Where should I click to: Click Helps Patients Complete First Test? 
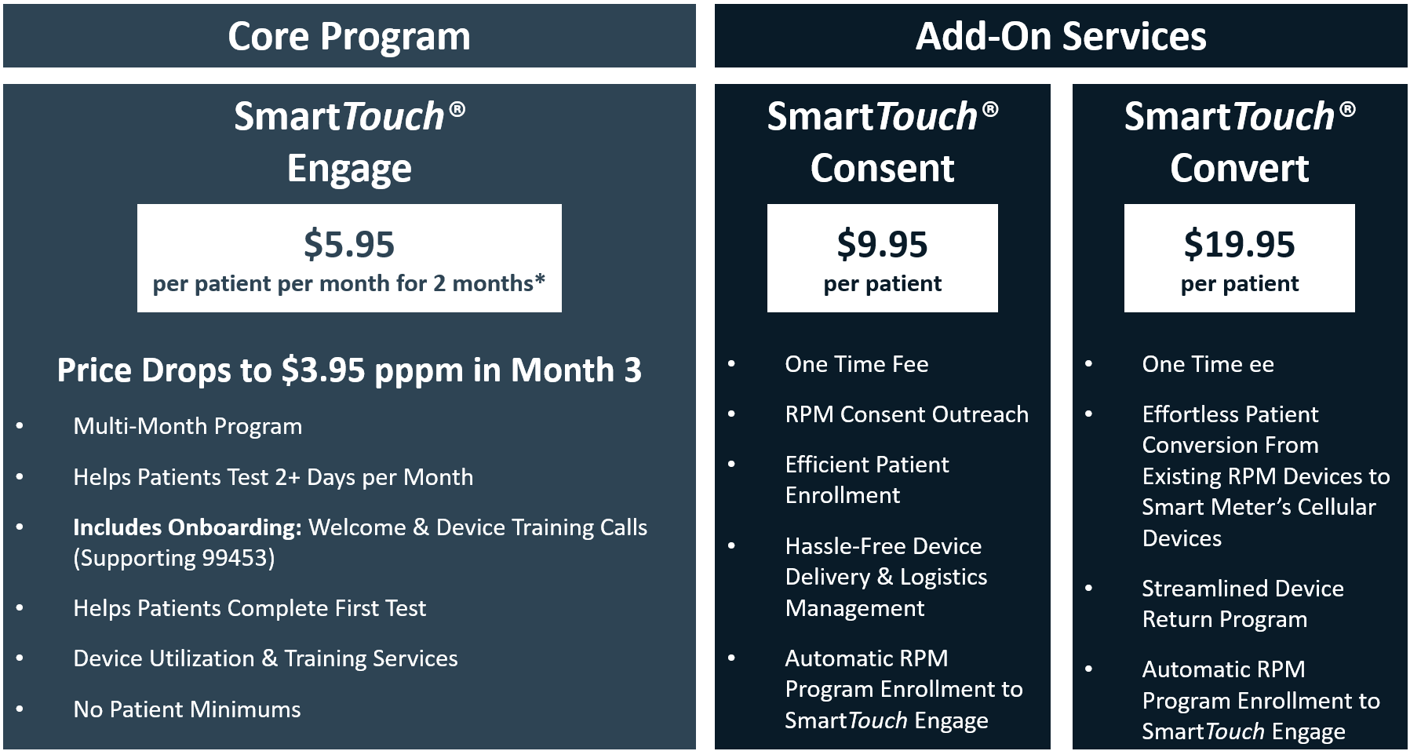click(x=250, y=608)
